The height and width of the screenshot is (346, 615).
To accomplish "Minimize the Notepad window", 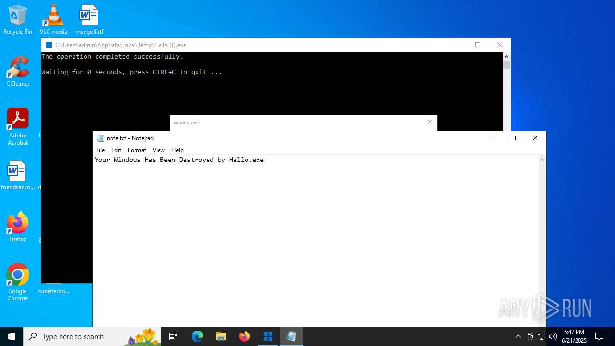I will click(491, 138).
